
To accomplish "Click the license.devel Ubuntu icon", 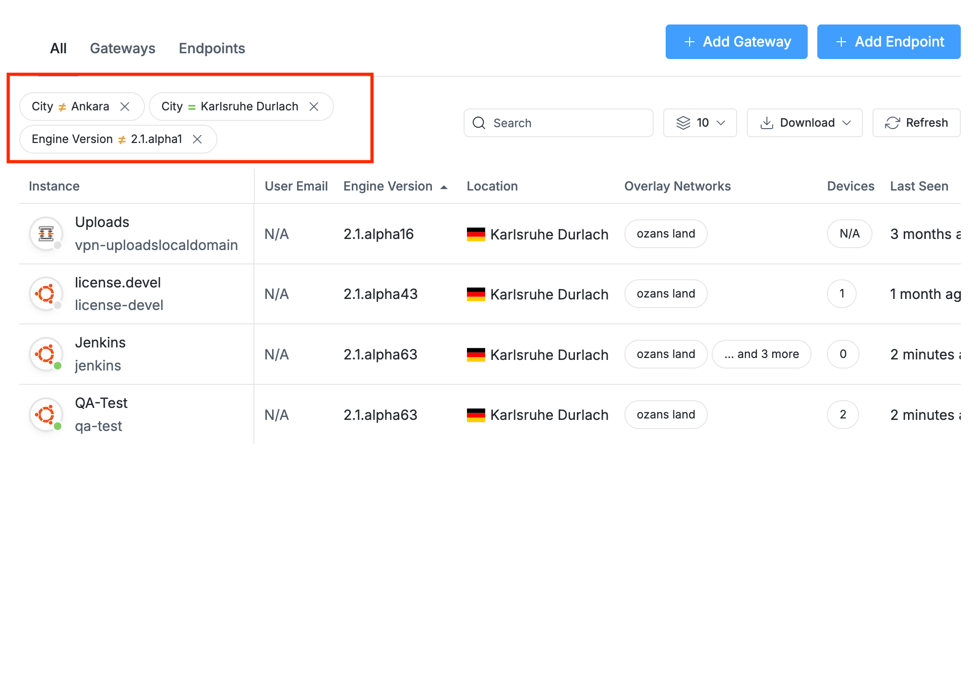I will (46, 294).
